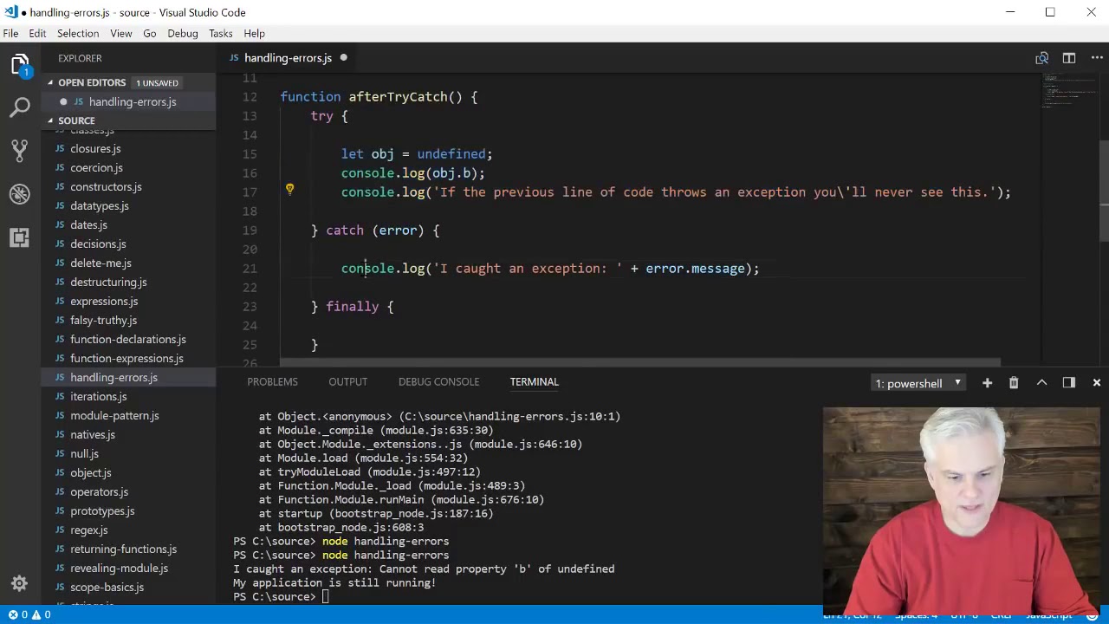Open the Selection menu

[x=78, y=33]
